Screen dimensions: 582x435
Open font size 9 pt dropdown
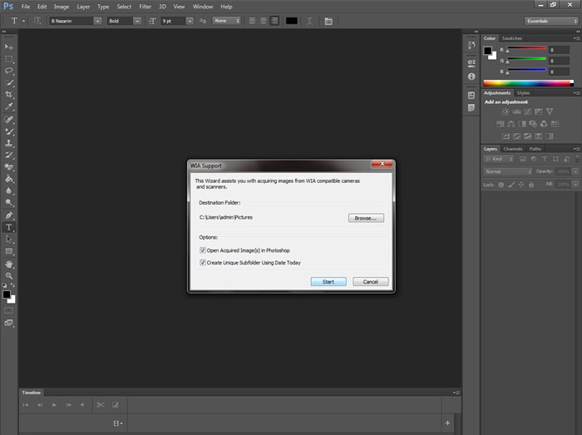pyautogui.click(x=190, y=21)
